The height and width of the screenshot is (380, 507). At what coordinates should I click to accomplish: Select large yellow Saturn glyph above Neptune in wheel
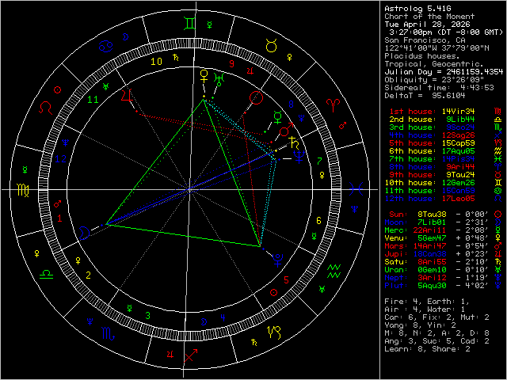pyautogui.click(x=295, y=142)
